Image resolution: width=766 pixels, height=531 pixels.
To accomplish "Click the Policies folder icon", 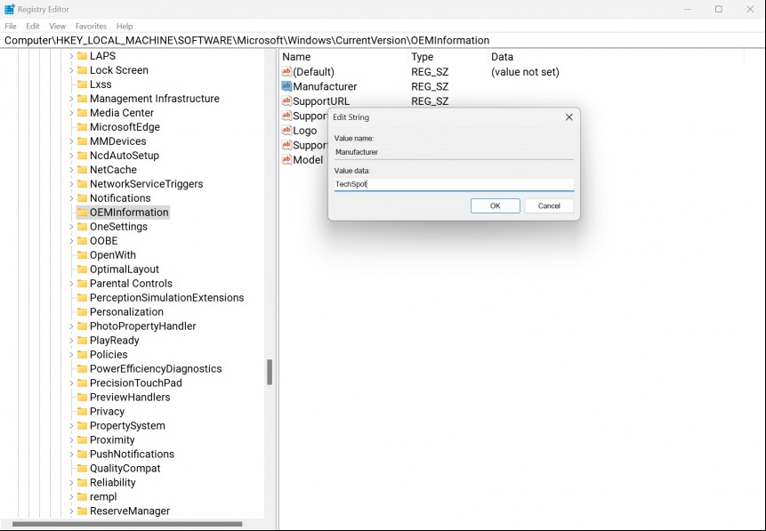I will [82, 354].
